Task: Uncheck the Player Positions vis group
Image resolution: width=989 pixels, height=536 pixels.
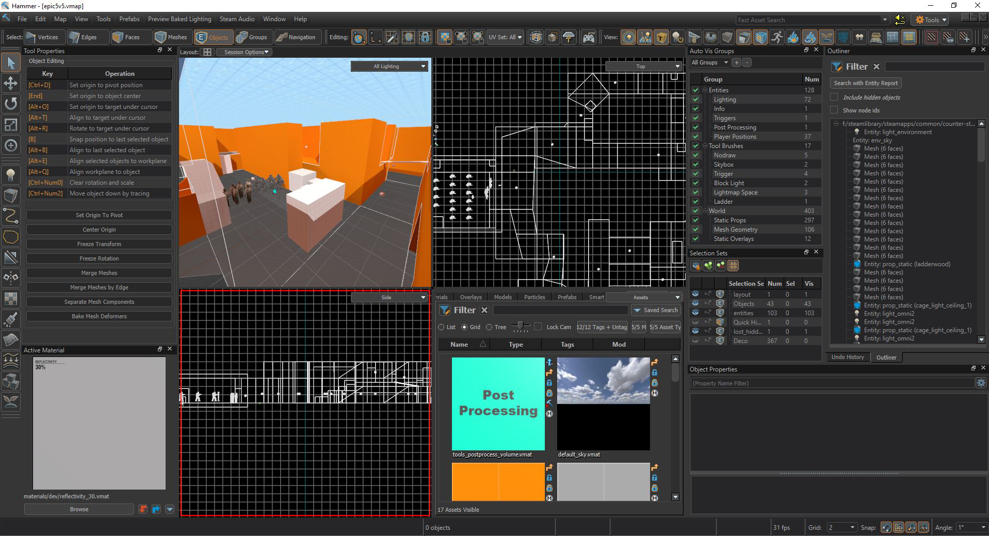Action: (x=695, y=137)
